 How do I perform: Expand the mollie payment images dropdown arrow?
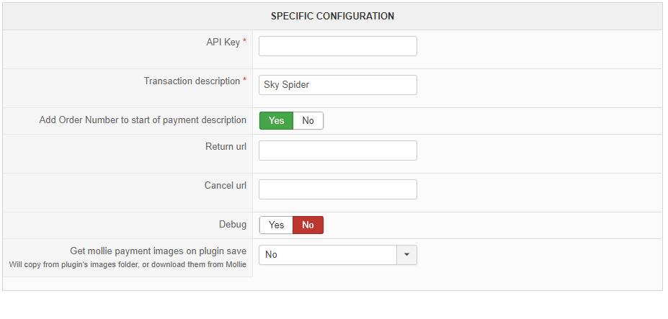point(407,255)
